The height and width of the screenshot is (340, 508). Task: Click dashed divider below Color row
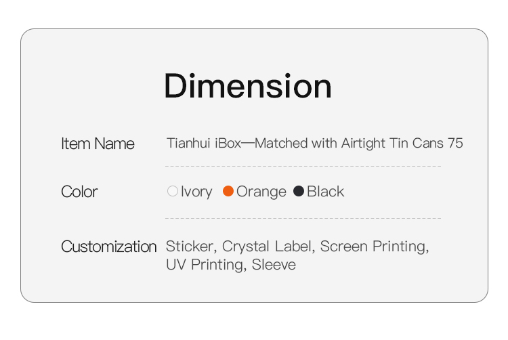pyautogui.click(x=303, y=218)
